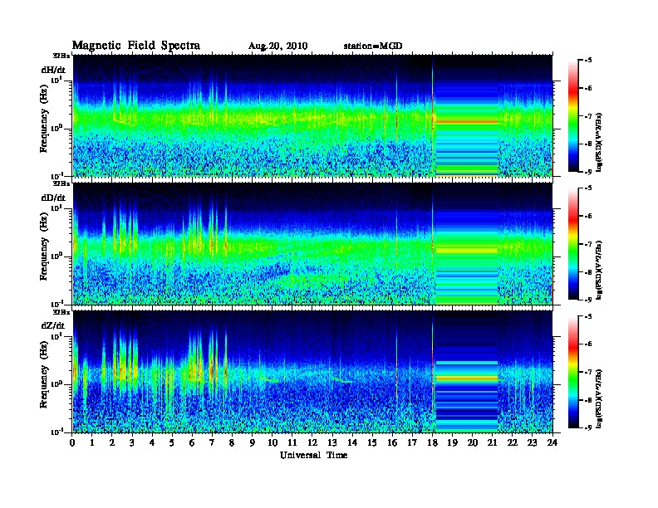Click the red horizontal line in the dH/dt striped band
The height and width of the screenshot is (508, 658).
pyautogui.click(x=467, y=122)
